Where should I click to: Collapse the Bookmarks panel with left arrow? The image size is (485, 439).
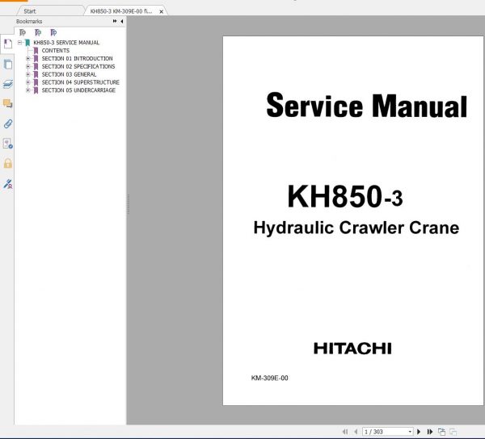[122, 21]
